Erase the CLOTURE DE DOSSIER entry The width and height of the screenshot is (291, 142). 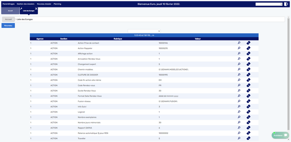249,75
